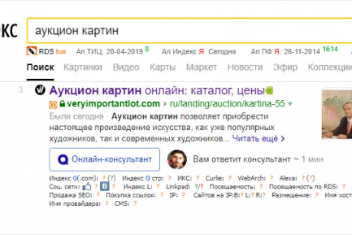Viewport: 352px width, 235px height.
Task: Click the Linkpad parameter
Action: [x=184, y=187]
